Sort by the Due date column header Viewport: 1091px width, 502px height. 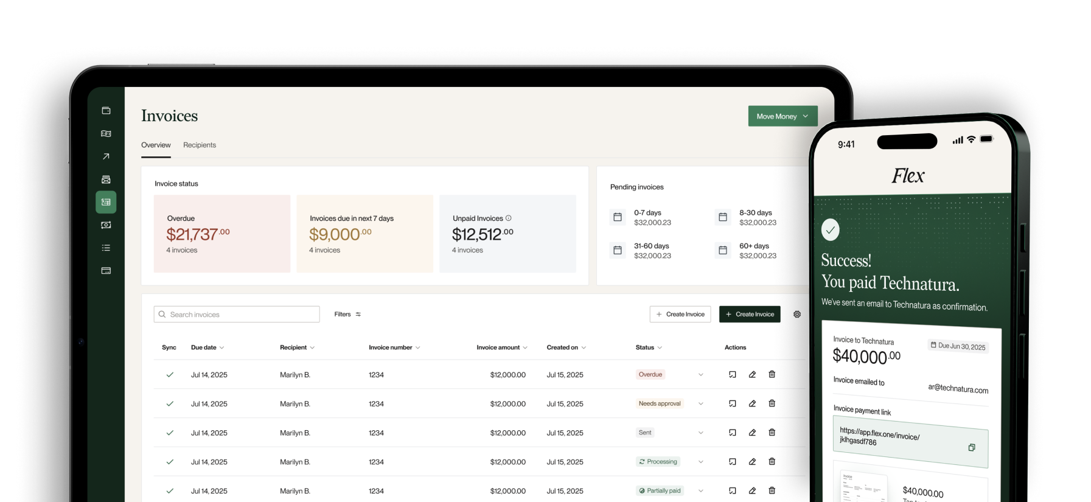point(207,347)
